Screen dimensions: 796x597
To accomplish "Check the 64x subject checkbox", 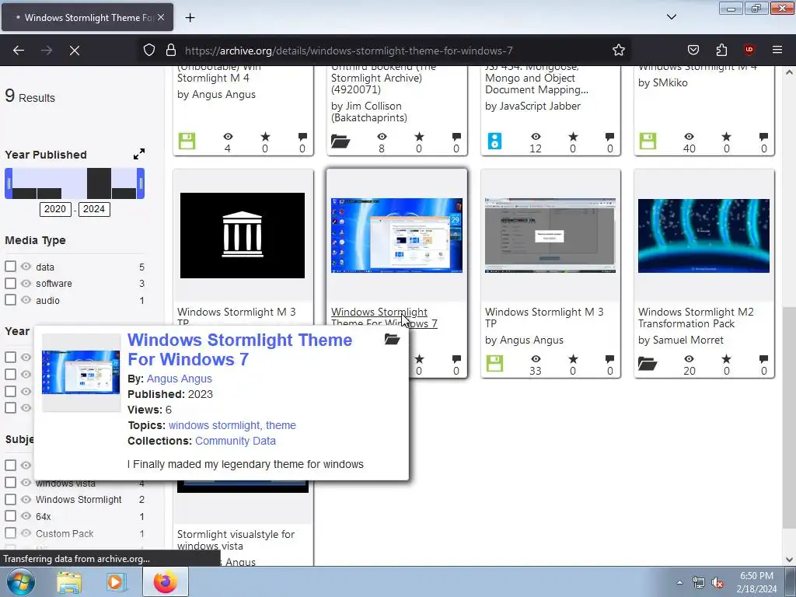I will tap(10, 516).
